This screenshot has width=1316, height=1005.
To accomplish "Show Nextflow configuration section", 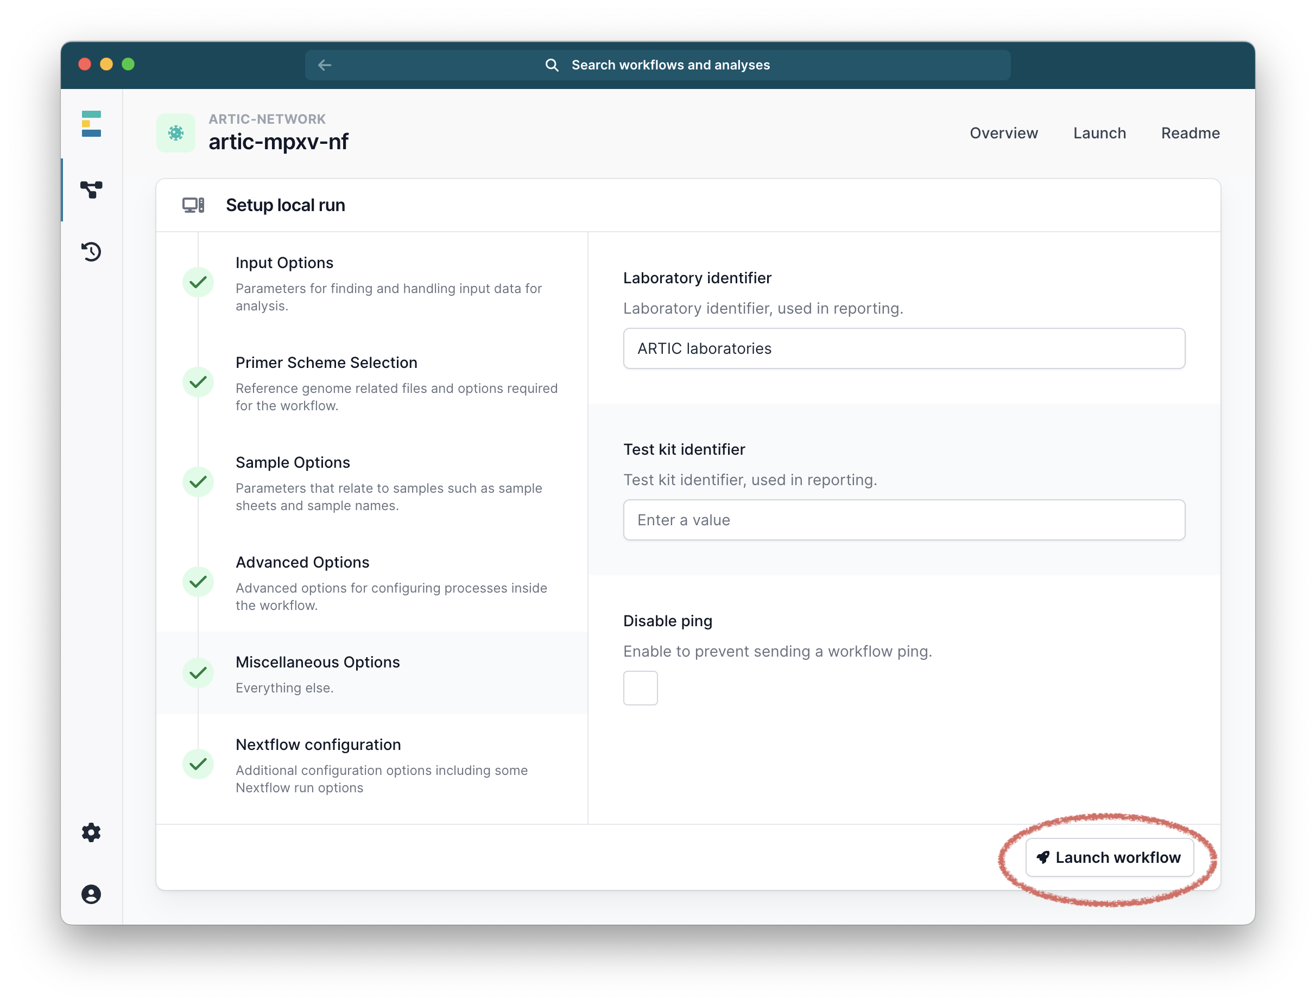I will (x=318, y=746).
